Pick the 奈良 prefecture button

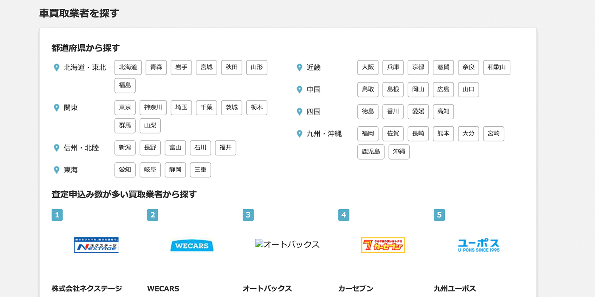pyautogui.click(x=468, y=67)
